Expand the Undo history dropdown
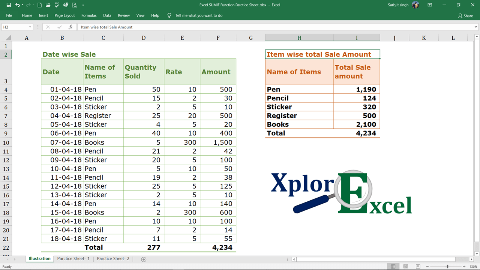Viewport: 480px width, 270px height. pyautogui.click(x=23, y=5)
